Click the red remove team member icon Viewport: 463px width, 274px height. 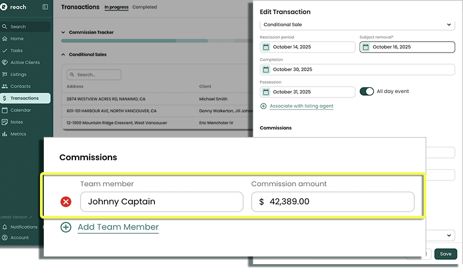coord(66,202)
